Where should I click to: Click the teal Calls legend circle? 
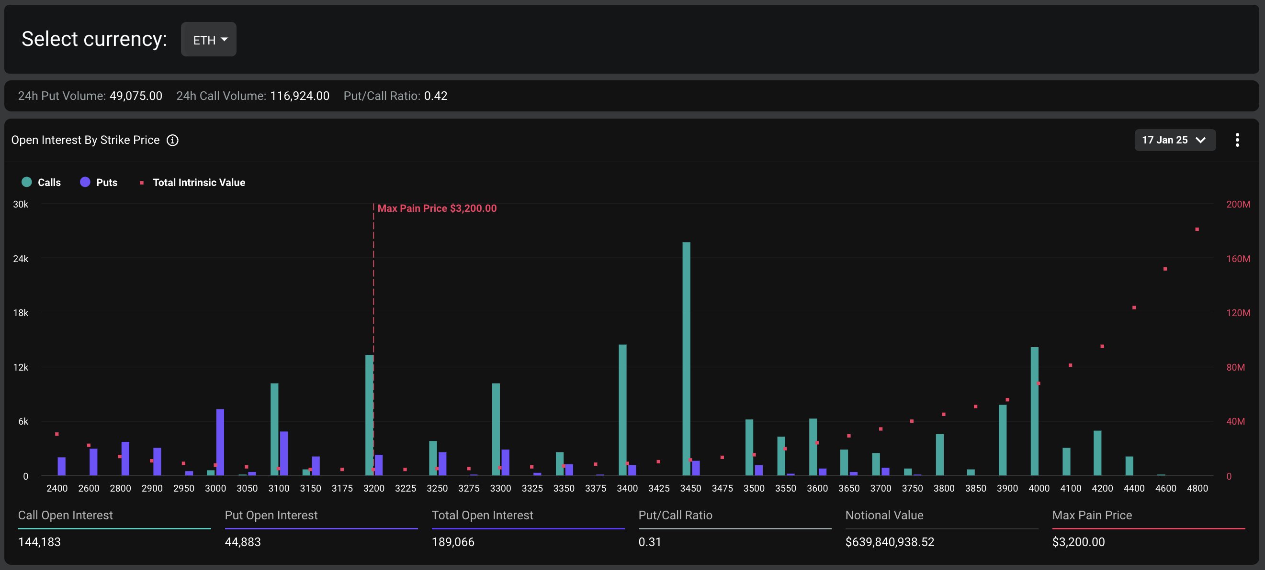coord(27,183)
